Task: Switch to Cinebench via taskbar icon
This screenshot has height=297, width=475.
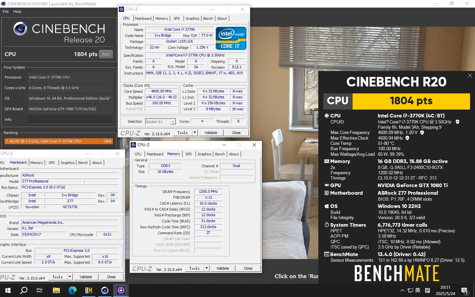Action: coord(105,290)
